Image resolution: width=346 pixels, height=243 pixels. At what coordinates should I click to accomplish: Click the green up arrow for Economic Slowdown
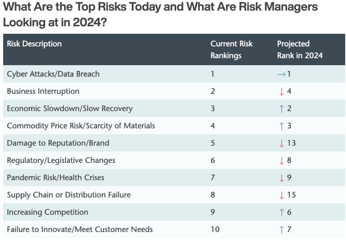[x=282, y=109]
